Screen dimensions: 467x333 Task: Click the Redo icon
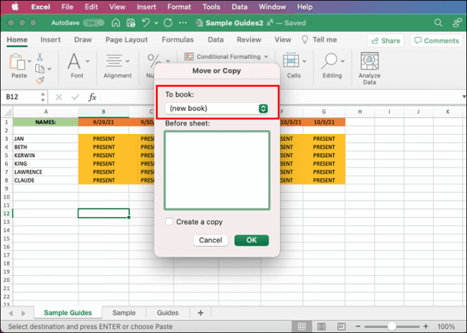168,22
